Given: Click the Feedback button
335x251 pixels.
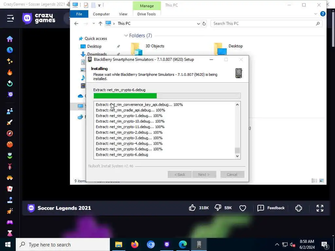Looking at the screenshot, I should click(271, 208).
